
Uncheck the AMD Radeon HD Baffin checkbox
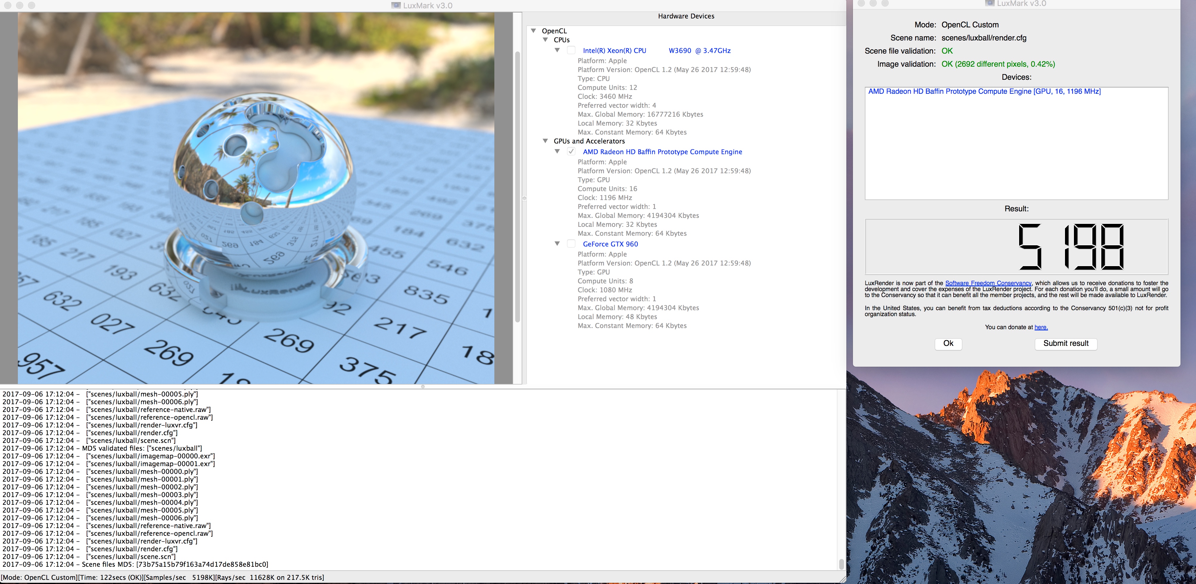click(x=571, y=151)
